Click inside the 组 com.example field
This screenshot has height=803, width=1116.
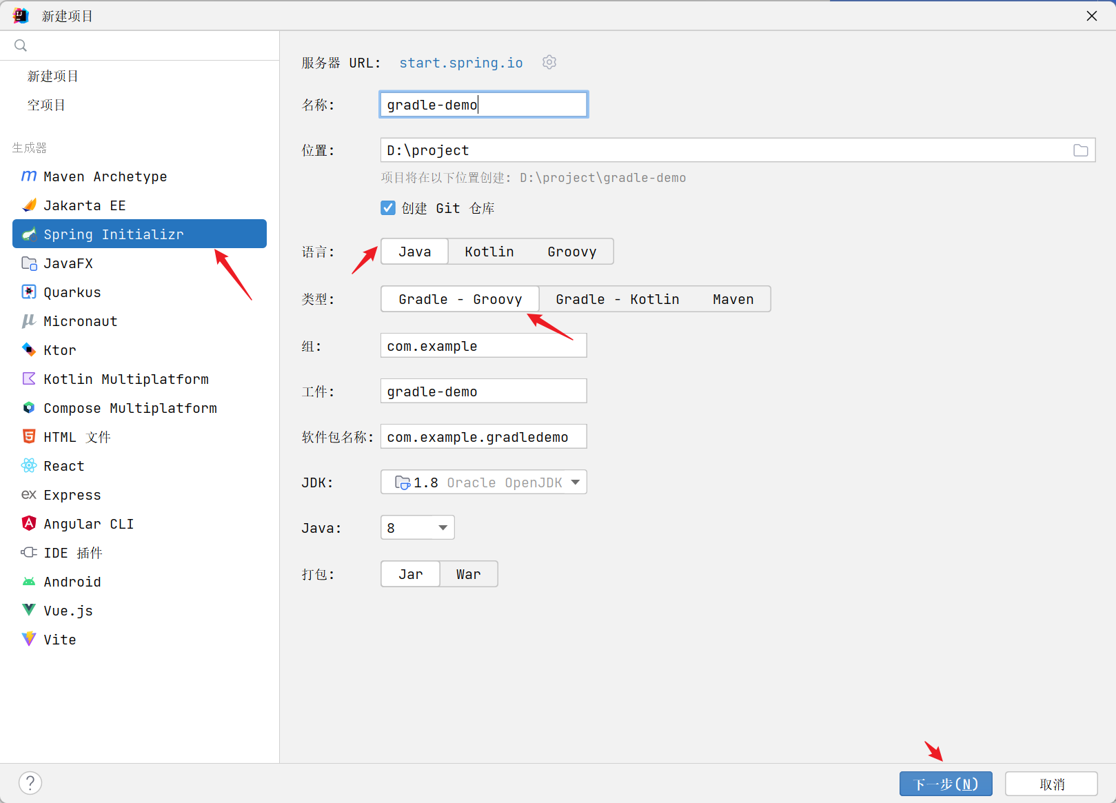pos(483,345)
